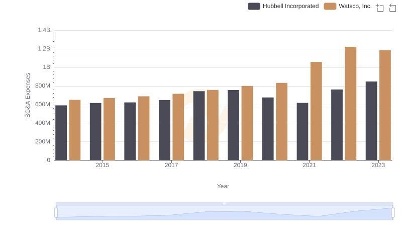Click the Hubbell bar for 2016
The image size is (402, 232).
pos(130,131)
